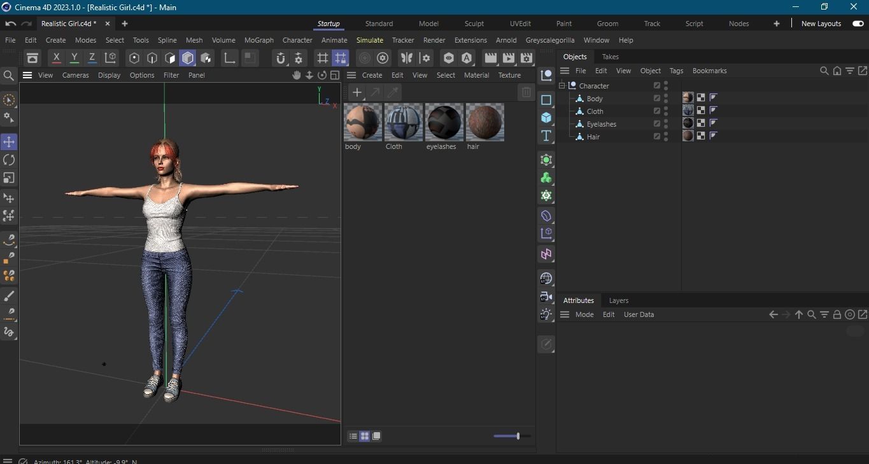Click the viewport maximize toggle icon
The image size is (869, 464).
335,75
